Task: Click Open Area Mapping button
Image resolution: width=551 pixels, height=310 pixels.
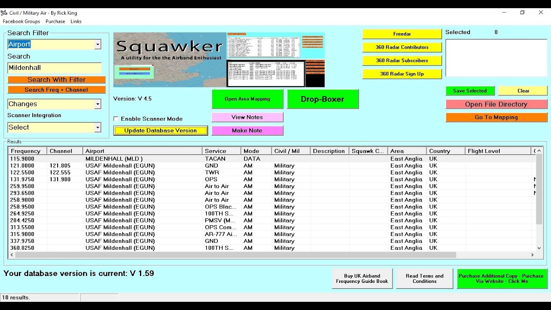Action: pos(248,99)
